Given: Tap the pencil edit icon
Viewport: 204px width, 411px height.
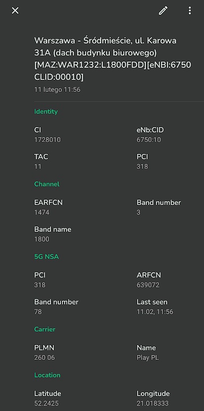Looking at the screenshot, I should coord(163,11).
